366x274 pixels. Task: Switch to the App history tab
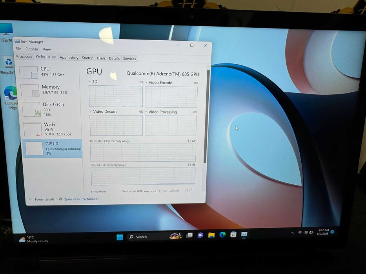tap(69, 58)
